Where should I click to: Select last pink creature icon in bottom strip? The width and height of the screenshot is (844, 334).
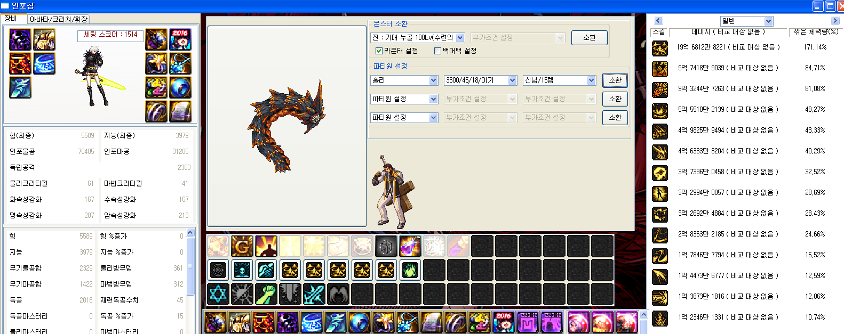pyautogui.click(x=627, y=323)
